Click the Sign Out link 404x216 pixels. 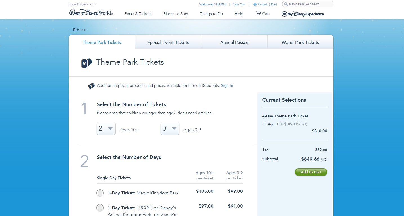[x=239, y=4]
